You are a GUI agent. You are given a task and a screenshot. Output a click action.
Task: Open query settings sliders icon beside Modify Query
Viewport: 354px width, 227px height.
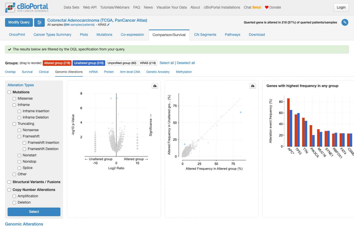(39, 22)
